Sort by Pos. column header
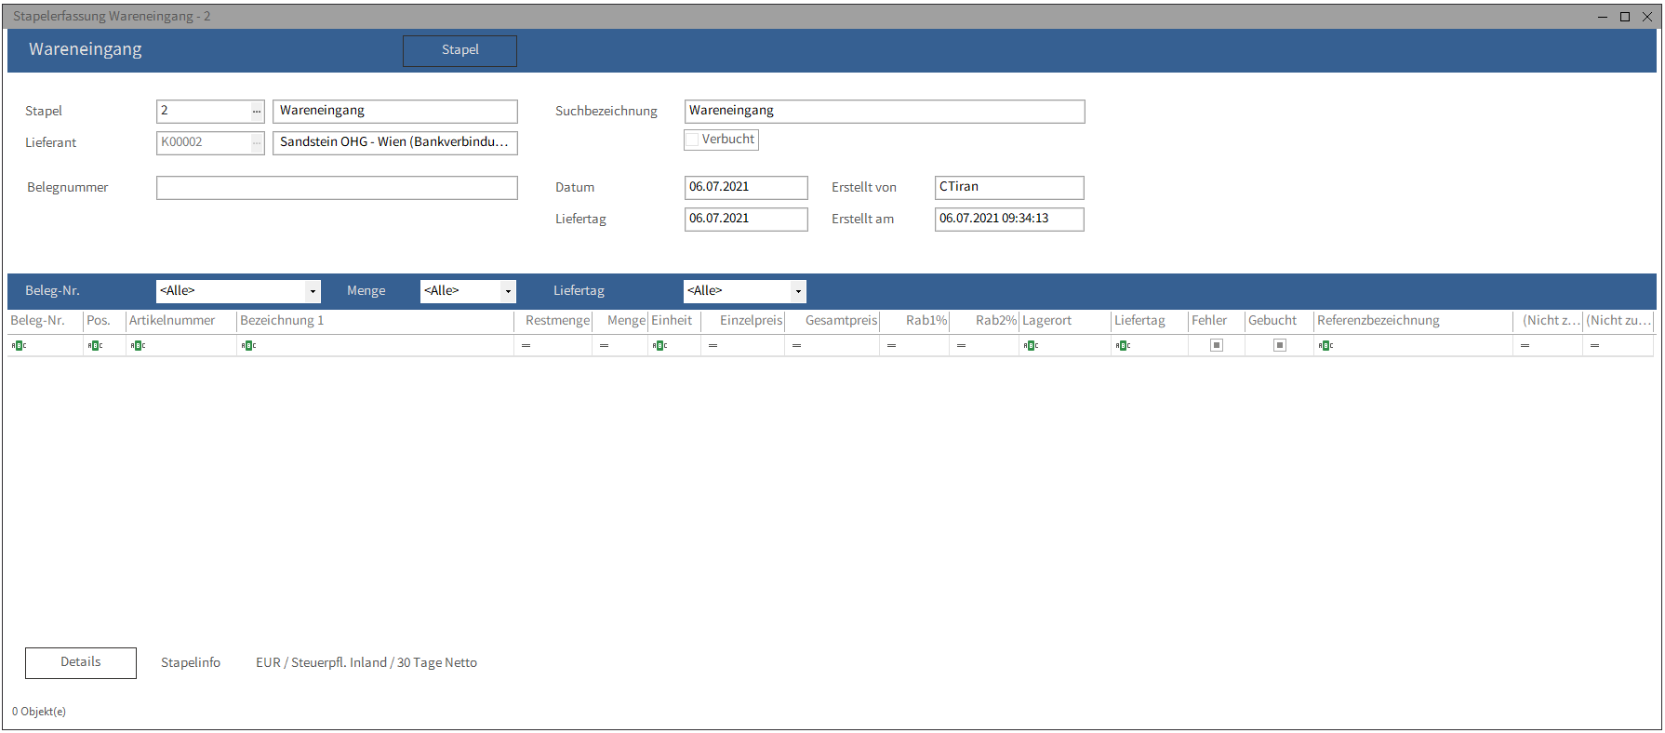This screenshot has width=1665, height=733. coord(105,321)
